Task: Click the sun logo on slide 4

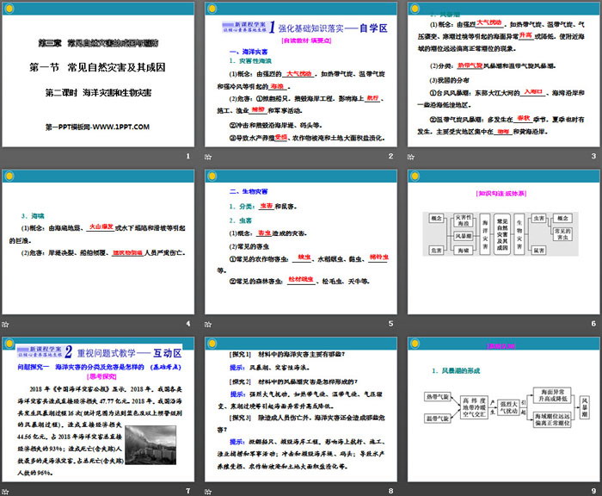Action: 10,176
